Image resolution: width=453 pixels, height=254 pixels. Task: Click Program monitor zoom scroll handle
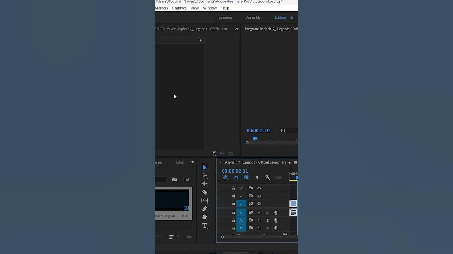click(247, 143)
